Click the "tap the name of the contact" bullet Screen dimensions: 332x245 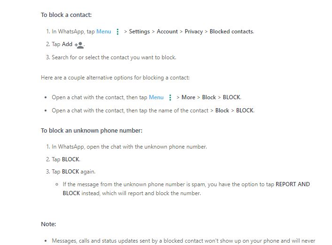point(153,111)
